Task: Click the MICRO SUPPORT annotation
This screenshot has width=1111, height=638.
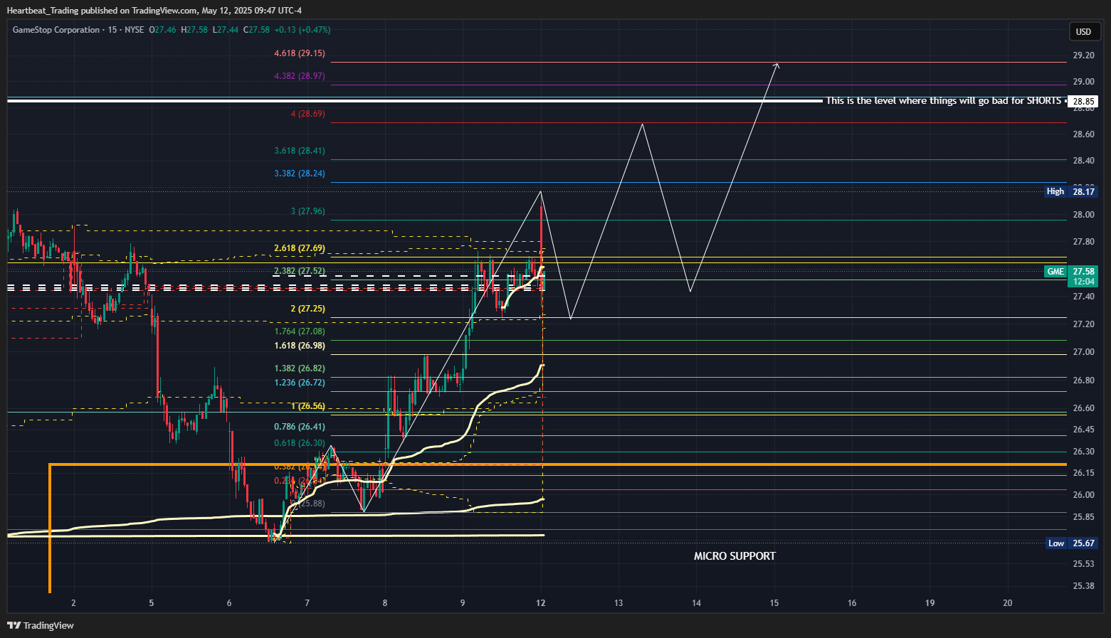Action: pos(734,556)
